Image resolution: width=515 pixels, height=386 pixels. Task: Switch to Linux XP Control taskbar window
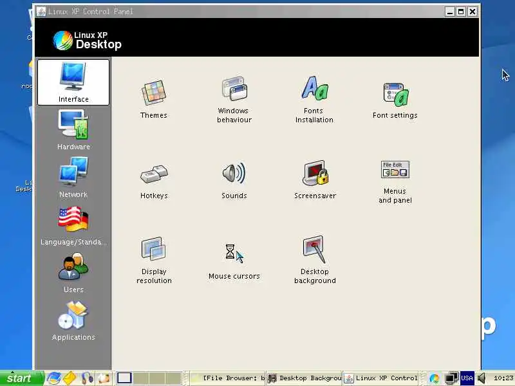[x=380, y=378]
